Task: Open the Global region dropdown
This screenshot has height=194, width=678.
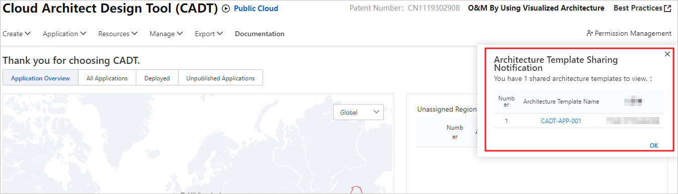Action: (359, 112)
